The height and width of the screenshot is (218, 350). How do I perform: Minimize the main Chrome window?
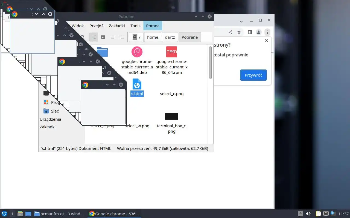pos(252,20)
